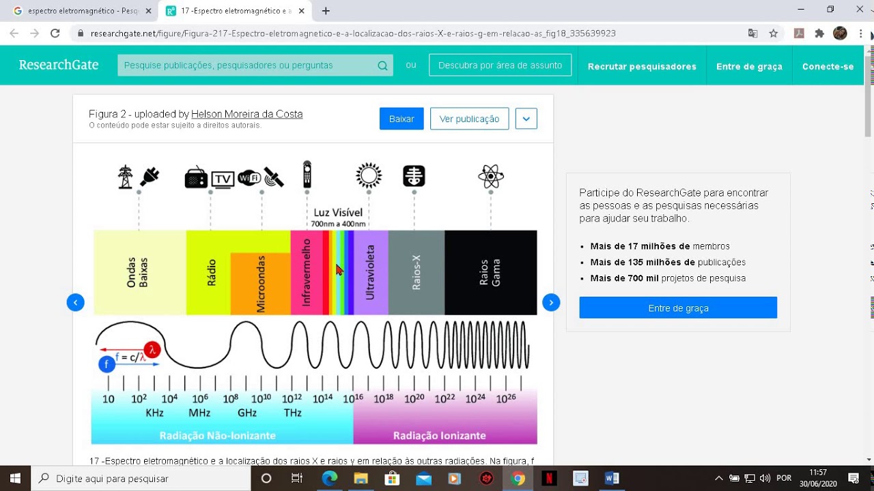874x491 pixels.
Task: Open Netflix from the taskbar
Action: pyautogui.click(x=549, y=478)
